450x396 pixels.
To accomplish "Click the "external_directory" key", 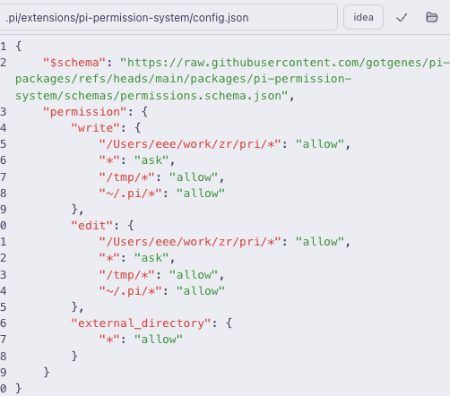I will tap(141, 323).
